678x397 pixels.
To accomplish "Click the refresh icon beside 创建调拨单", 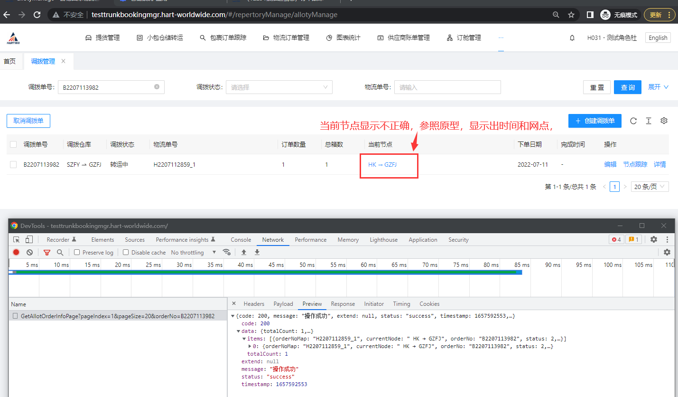I will coord(633,121).
